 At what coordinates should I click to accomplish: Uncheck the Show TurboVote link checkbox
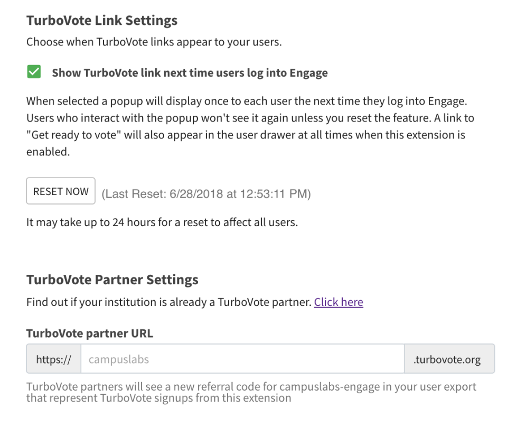click(x=34, y=72)
